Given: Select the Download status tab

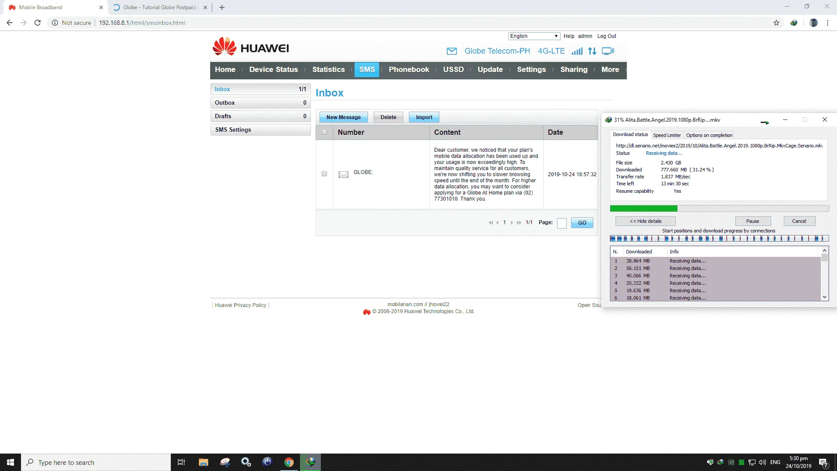Looking at the screenshot, I should pos(630,135).
